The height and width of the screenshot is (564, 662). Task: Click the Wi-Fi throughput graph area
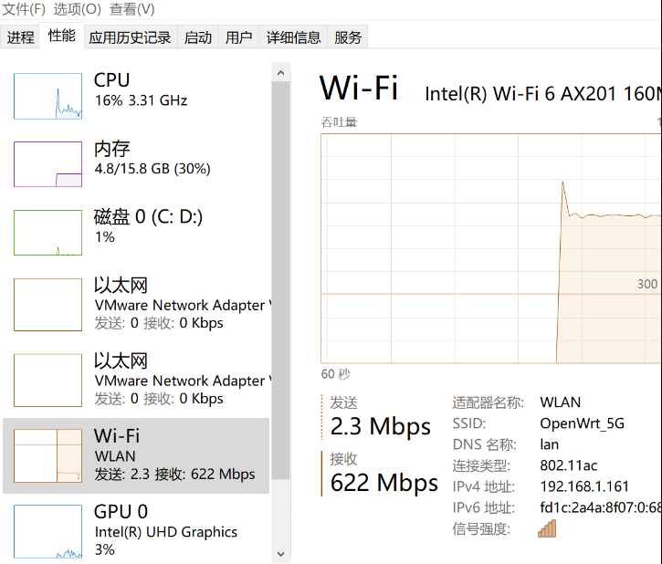(x=491, y=248)
